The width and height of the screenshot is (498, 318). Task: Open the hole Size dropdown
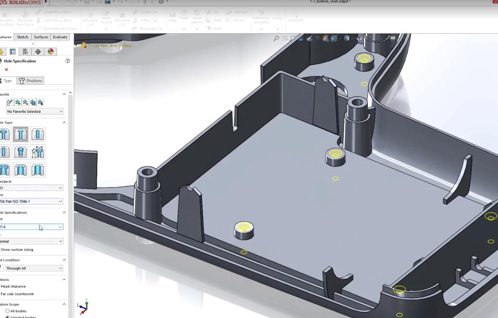coord(32,227)
